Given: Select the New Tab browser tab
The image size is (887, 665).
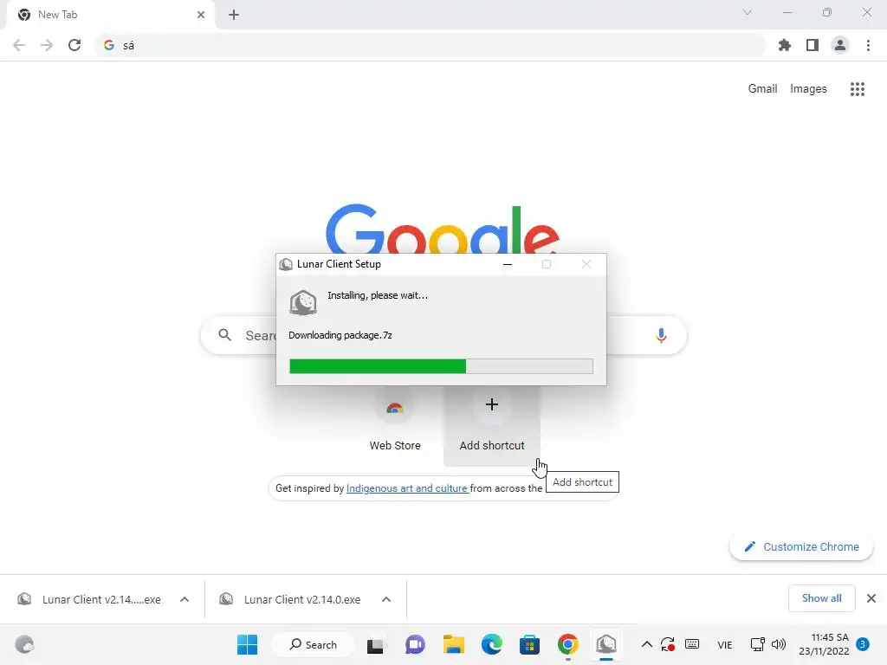Looking at the screenshot, I should tap(110, 15).
